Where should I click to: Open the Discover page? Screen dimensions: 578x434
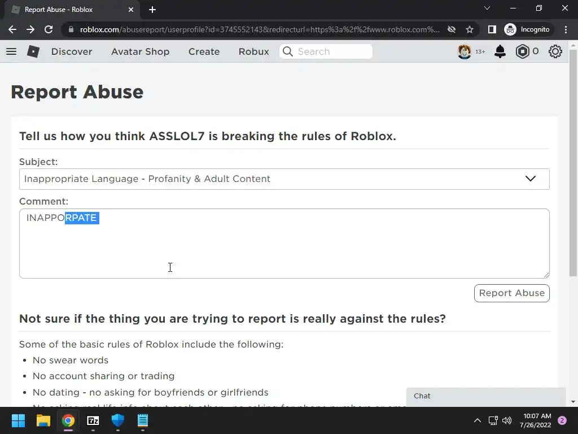pyautogui.click(x=72, y=51)
